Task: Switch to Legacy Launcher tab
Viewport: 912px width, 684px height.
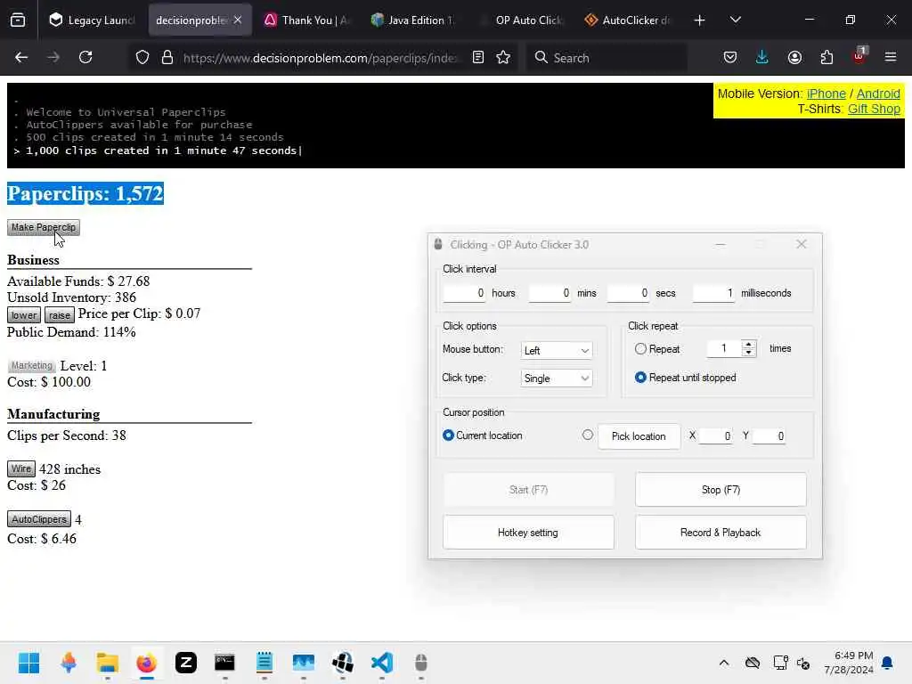Action: tap(93, 20)
